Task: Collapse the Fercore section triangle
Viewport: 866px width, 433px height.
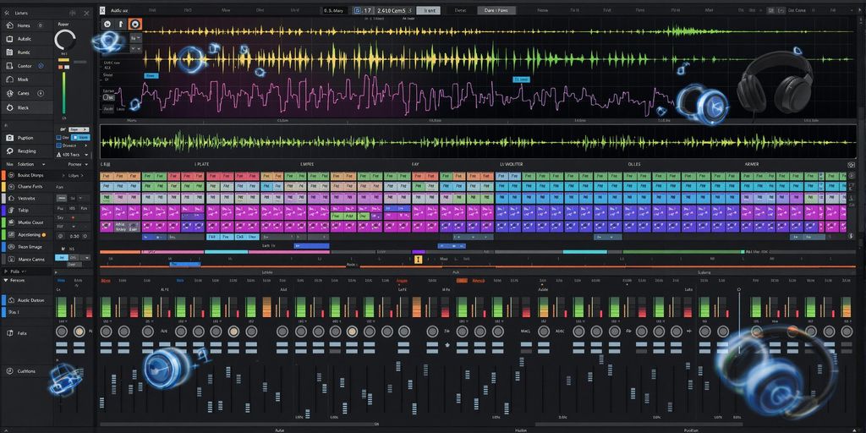Action: [6, 280]
